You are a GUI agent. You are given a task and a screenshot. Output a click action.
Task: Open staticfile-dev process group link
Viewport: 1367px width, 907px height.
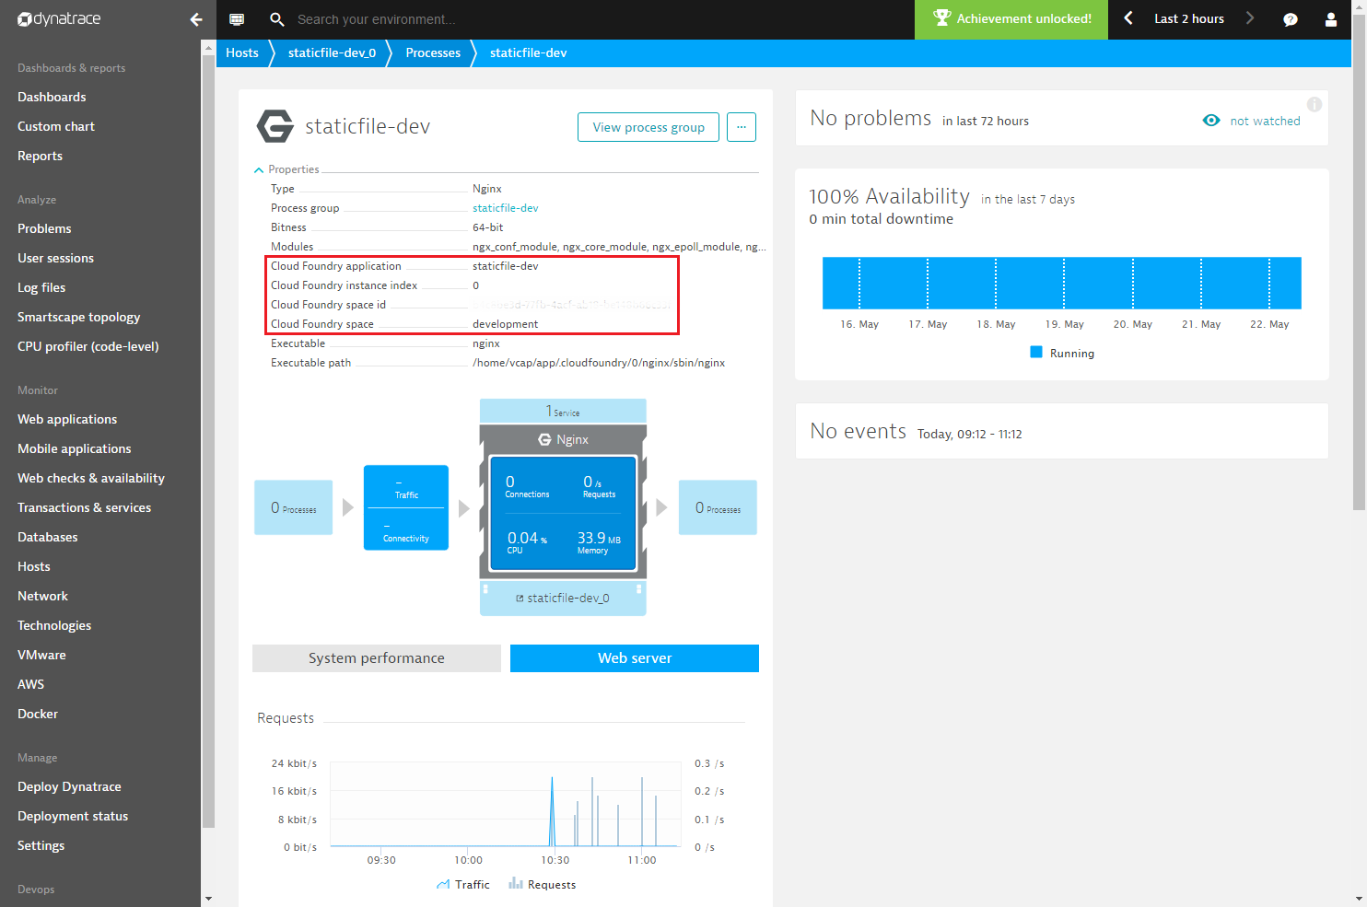point(506,208)
